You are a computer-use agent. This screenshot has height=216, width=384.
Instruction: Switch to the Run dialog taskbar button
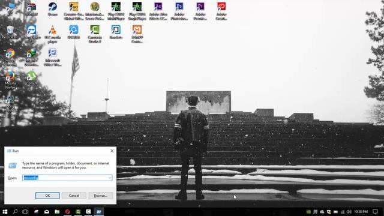click(98, 212)
